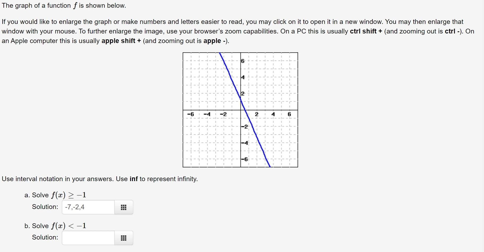Image resolution: width=484 pixels, height=252 pixels.
Task: Click the keypad icon beside the empty Solution box
Action: tap(123, 238)
